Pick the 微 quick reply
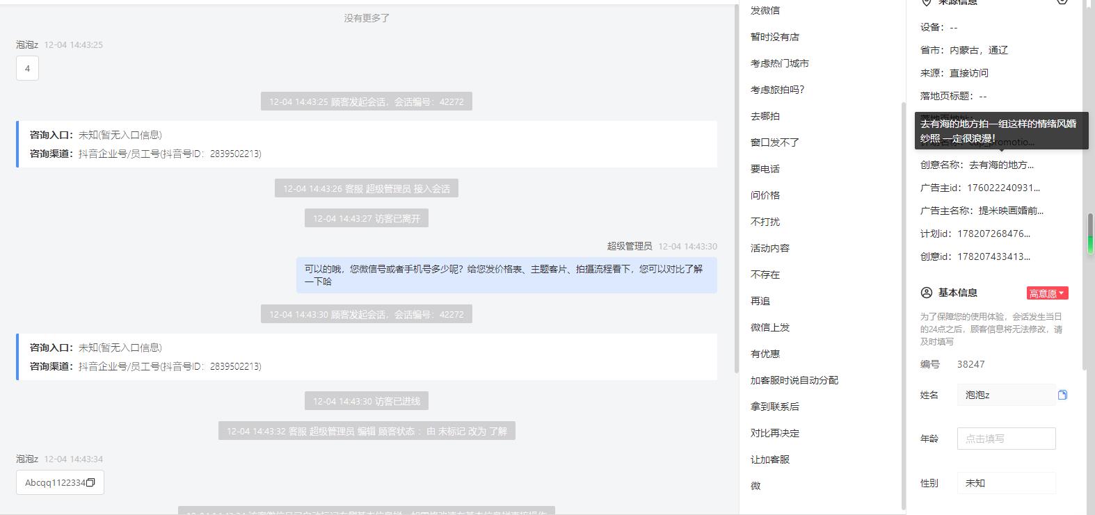The image size is (1095, 515). [x=756, y=486]
